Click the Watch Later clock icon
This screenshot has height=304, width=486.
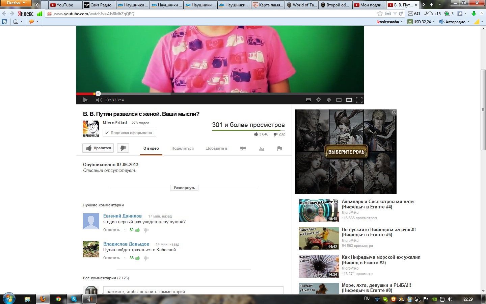tap(329, 100)
